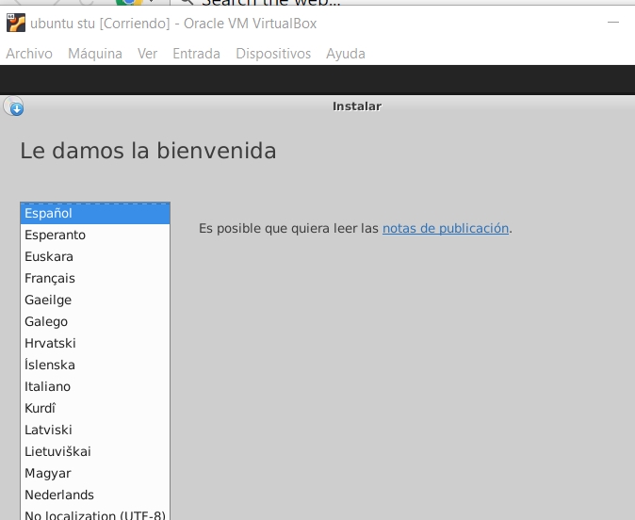Click the VirtualBox icon in title bar
Viewport: 635px width, 520px height.
[x=15, y=24]
